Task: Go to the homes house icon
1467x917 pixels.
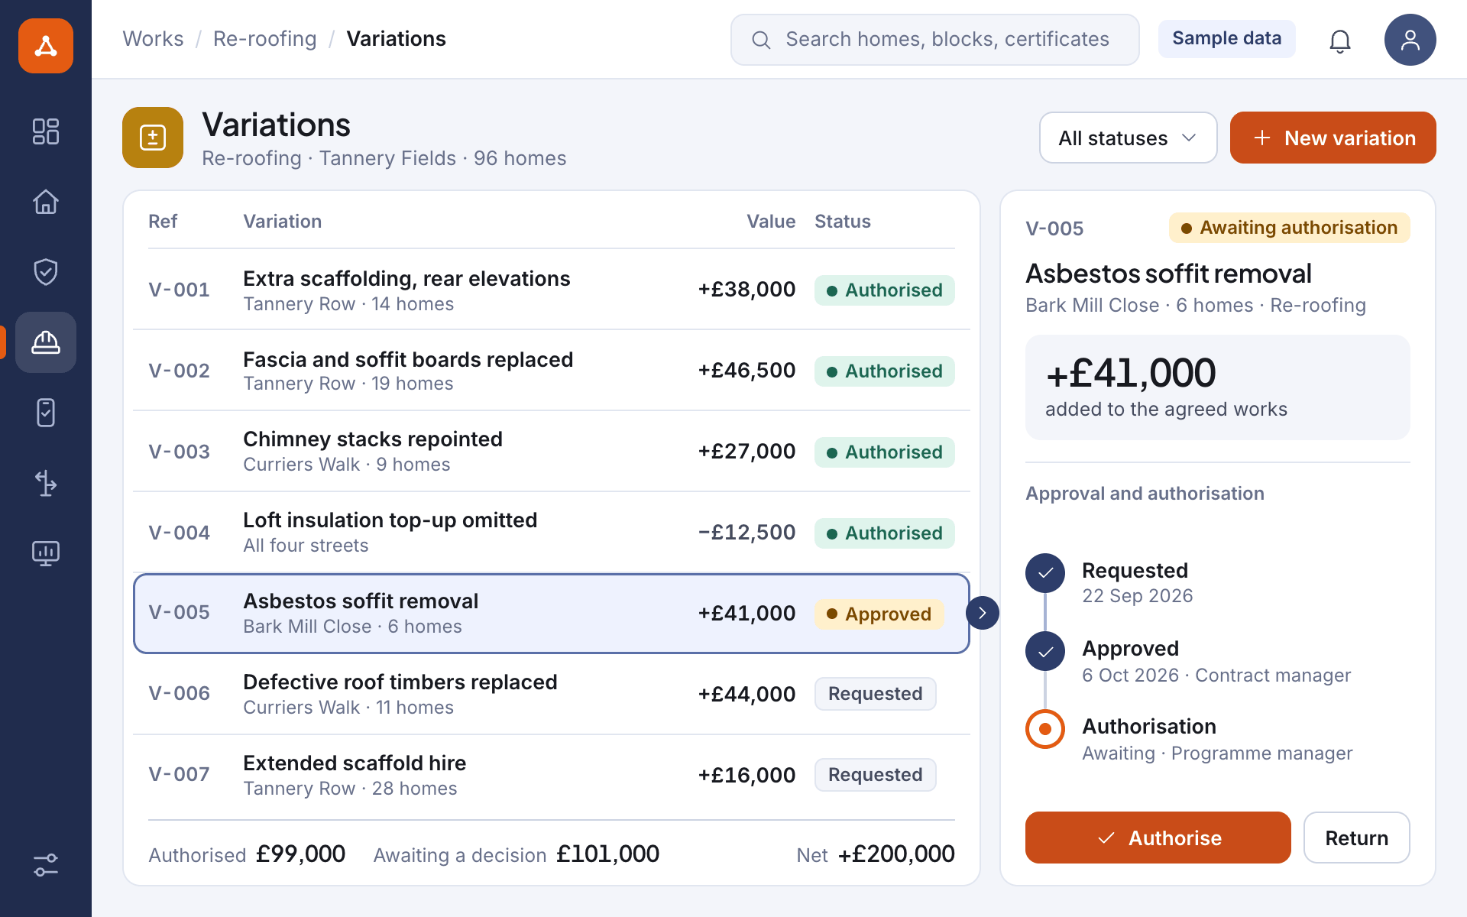Action: pyautogui.click(x=46, y=202)
